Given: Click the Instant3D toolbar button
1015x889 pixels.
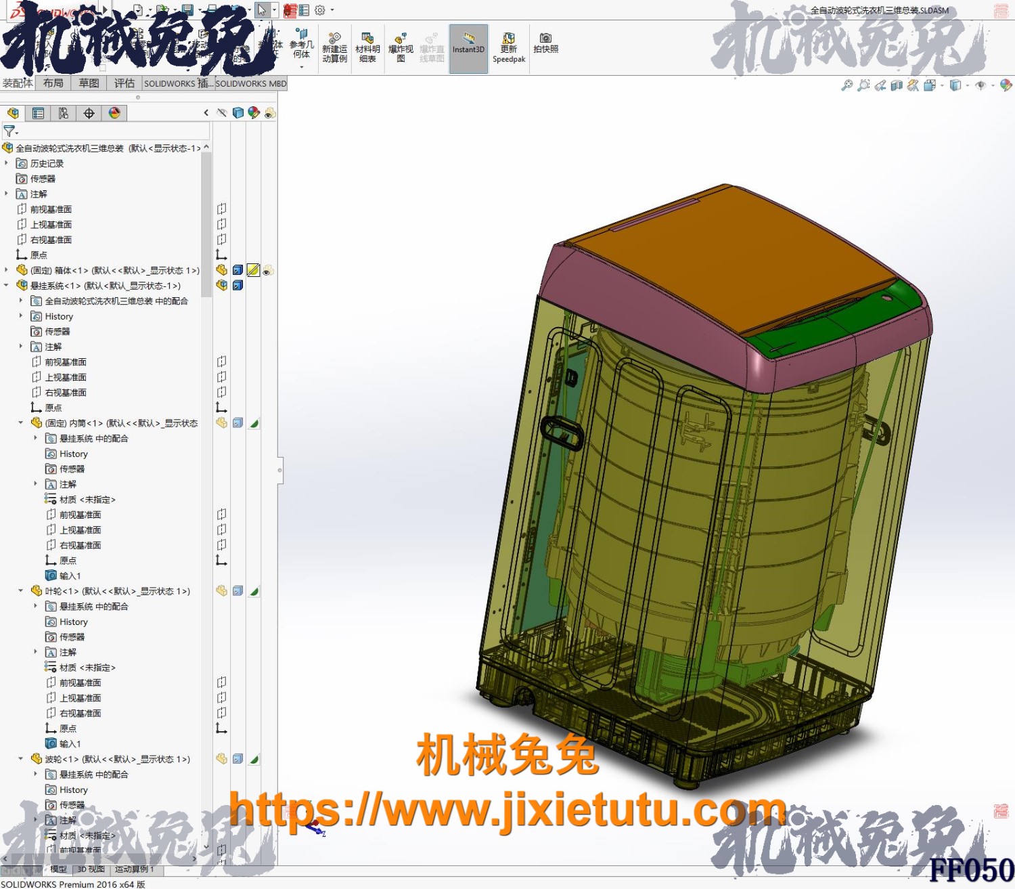Looking at the screenshot, I should 468,48.
